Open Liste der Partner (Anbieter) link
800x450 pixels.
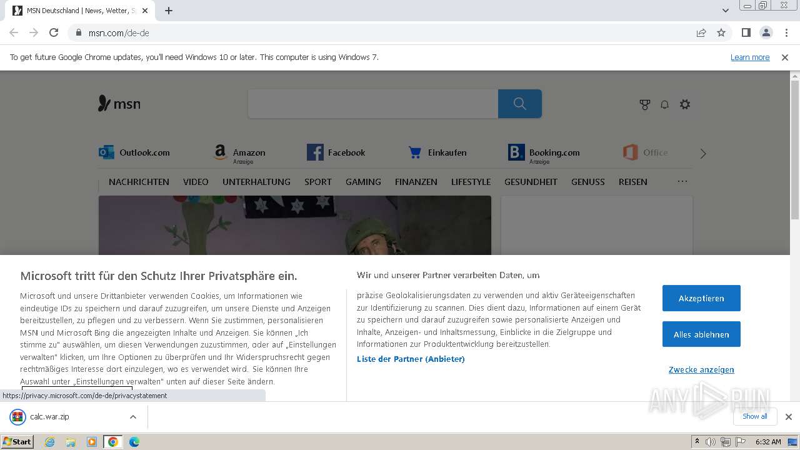point(411,359)
